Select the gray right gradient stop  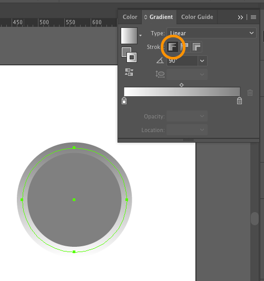pyautogui.click(x=239, y=101)
